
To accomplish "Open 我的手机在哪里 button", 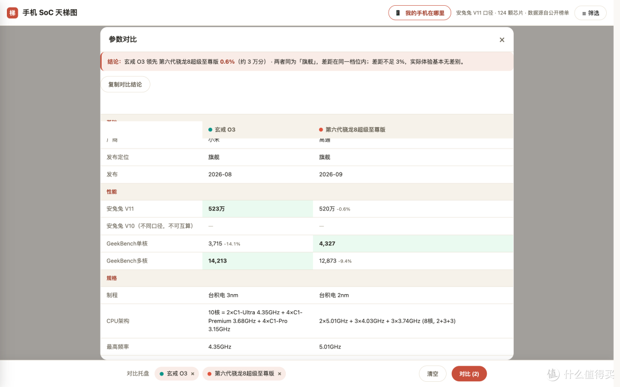I will [420, 13].
